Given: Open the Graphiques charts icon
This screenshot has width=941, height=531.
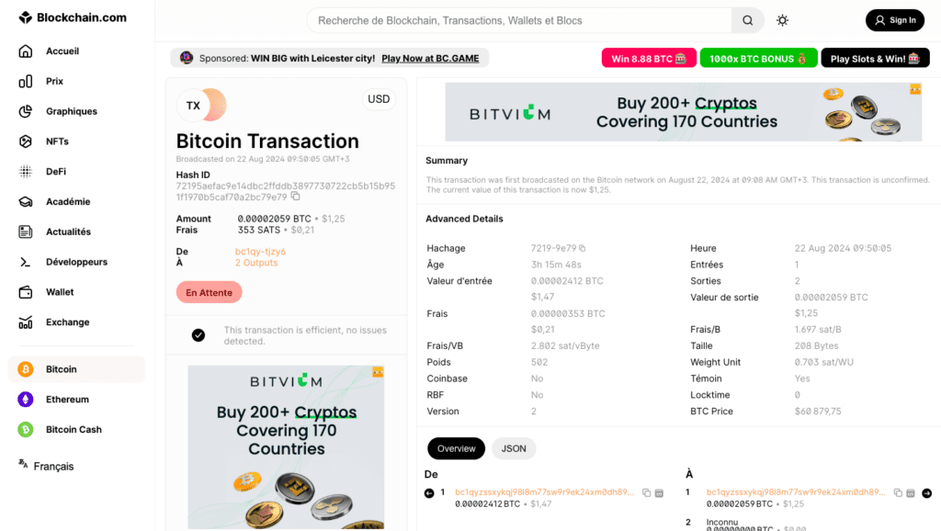Looking at the screenshot, I should pyautogui.click(x=26, y=110).
